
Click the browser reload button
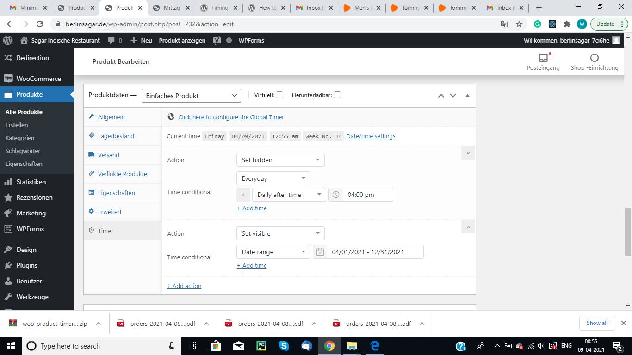pyautogui.click(x=40, y=24)
